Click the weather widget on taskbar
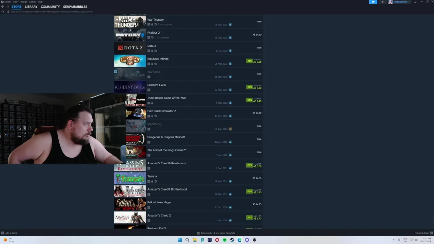434x244 pixels. 9,240
